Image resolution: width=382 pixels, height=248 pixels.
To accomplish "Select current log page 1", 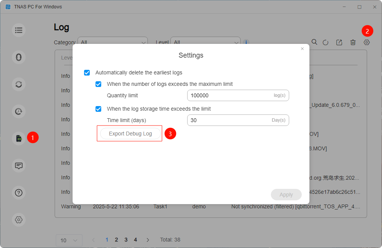I will click(107, 240).
